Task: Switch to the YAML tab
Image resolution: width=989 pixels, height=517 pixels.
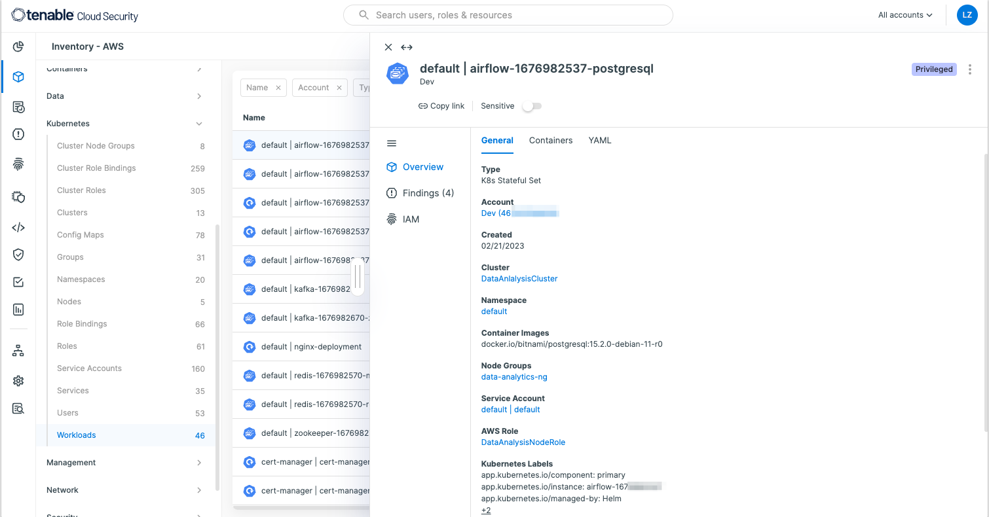Action: click(599, 140)
